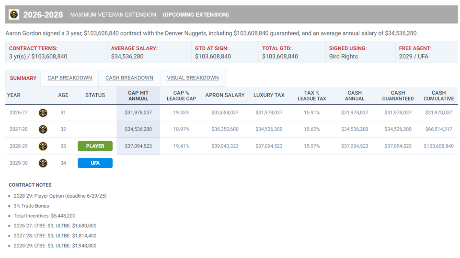
Task: Click the Nuggets team logo in 2028-29 row
Action: coord(43,146)
